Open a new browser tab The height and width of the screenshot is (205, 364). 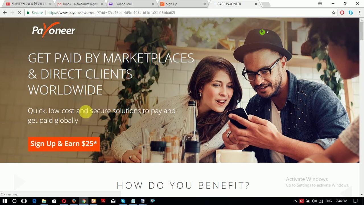click(266, 4)
